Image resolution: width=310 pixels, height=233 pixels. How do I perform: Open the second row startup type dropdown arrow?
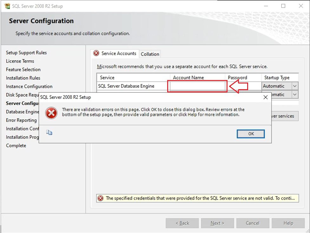pyautogui.click(x=294, y=95)
